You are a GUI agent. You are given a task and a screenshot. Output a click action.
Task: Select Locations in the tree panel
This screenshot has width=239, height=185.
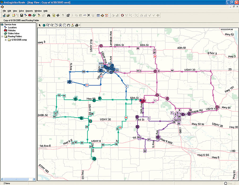point(12,27)
